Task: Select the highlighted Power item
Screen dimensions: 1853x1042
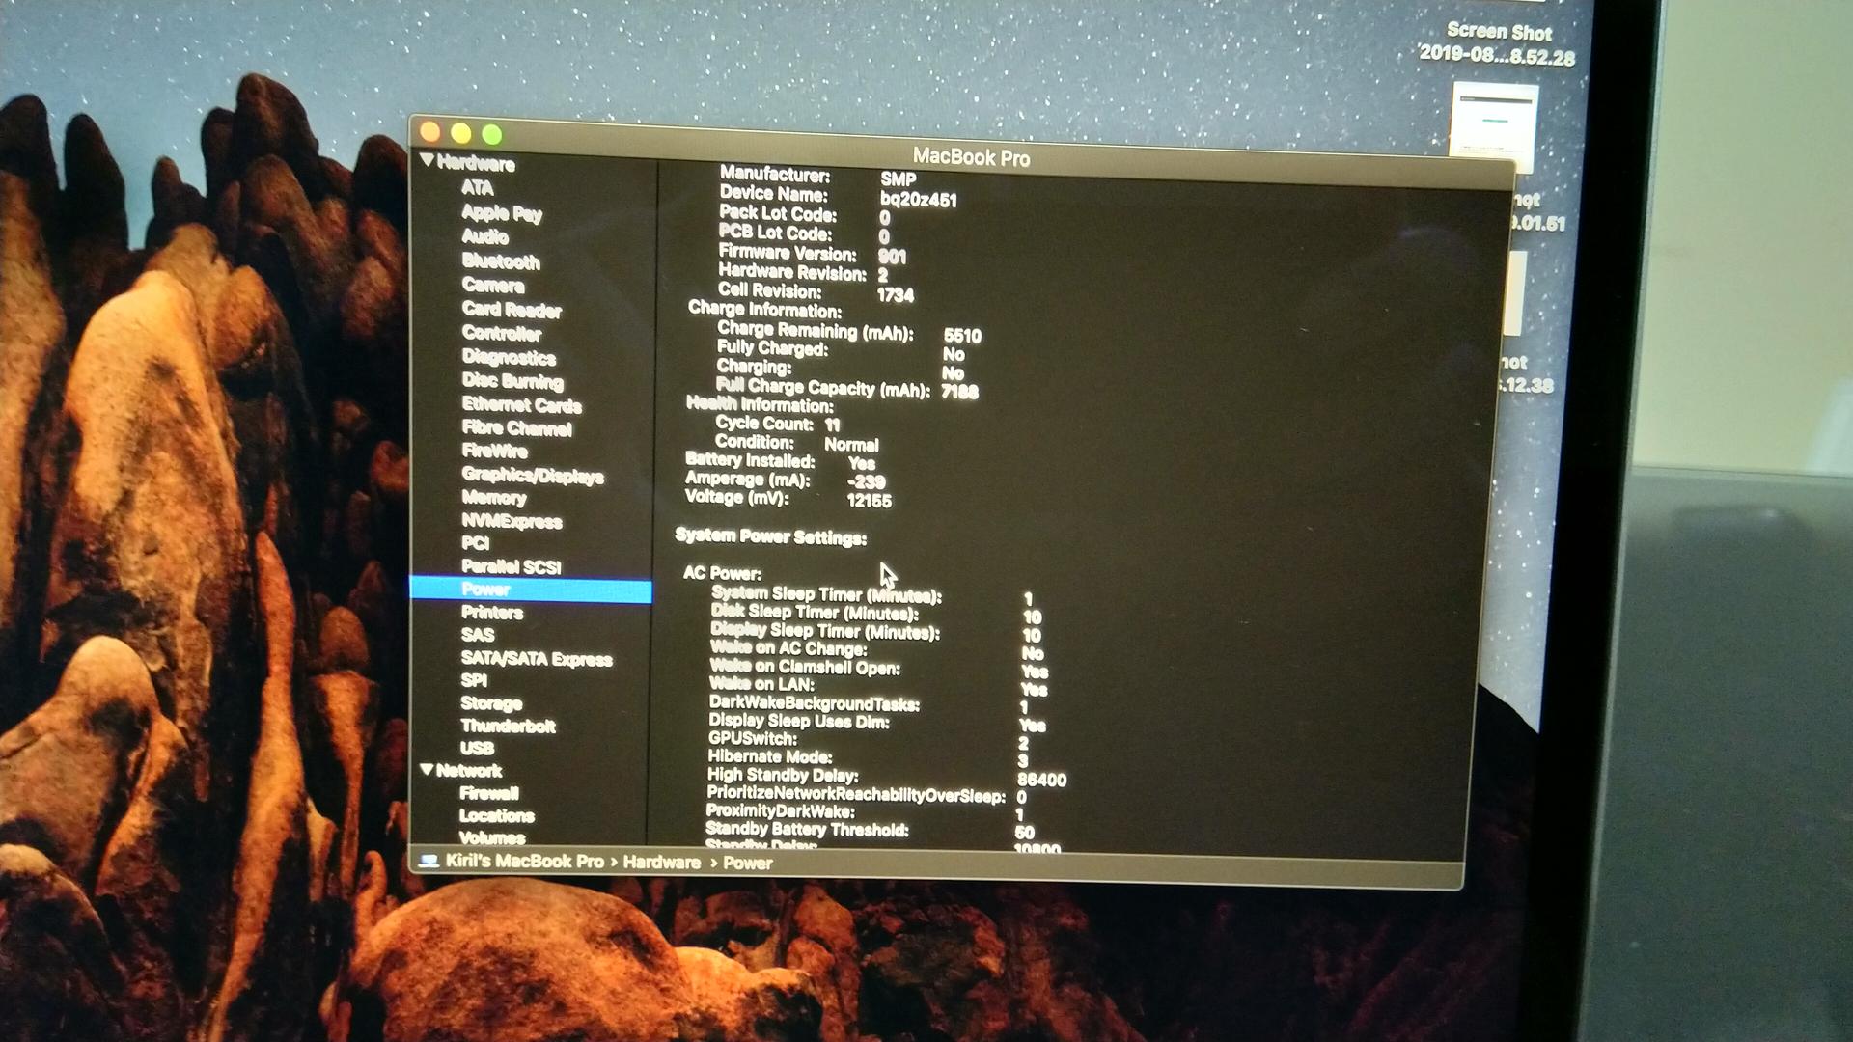Action: click(531, 590)
